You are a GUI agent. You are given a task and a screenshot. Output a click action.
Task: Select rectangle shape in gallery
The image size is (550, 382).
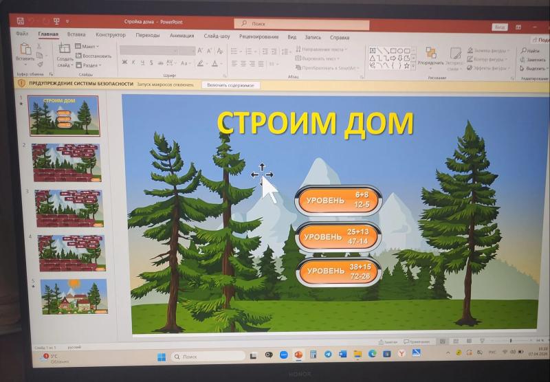(x=393, y=51)
